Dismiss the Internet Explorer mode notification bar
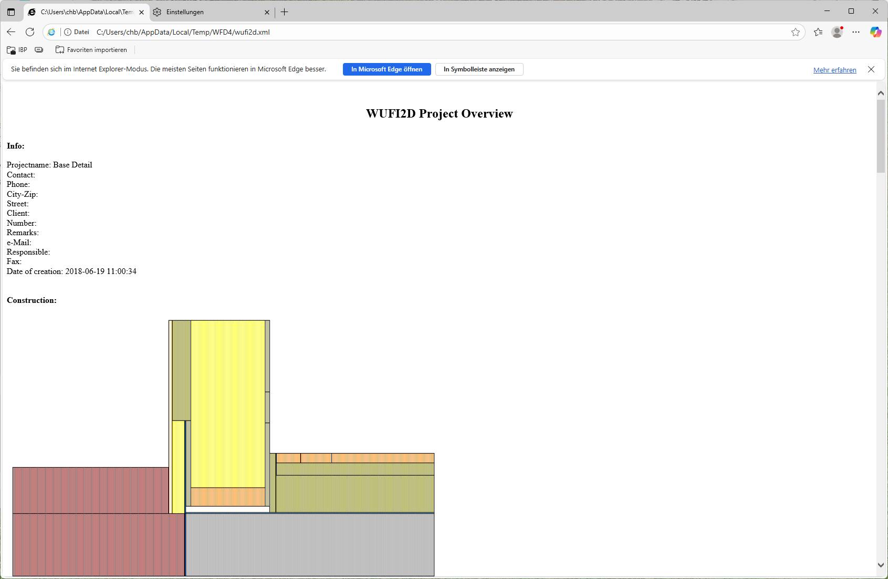The width and height of the screenshot is (888, 579). tap(871, 69)
